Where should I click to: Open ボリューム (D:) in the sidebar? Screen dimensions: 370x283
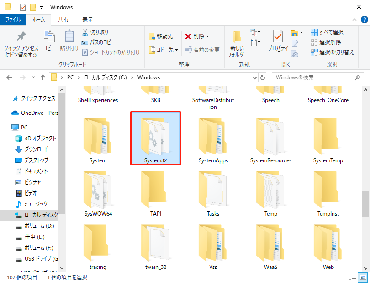pos(35,226)
